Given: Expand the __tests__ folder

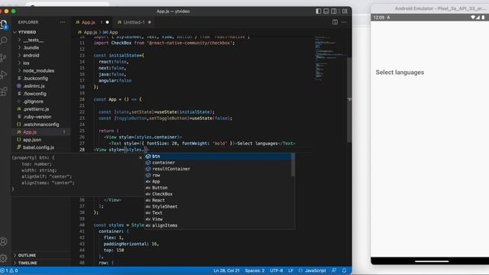Looking at the screenshot, I should pyautogui.click(x=33, y=40).
